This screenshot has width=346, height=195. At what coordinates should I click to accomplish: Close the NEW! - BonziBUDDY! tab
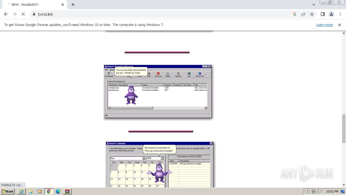(x=63, y=5)
